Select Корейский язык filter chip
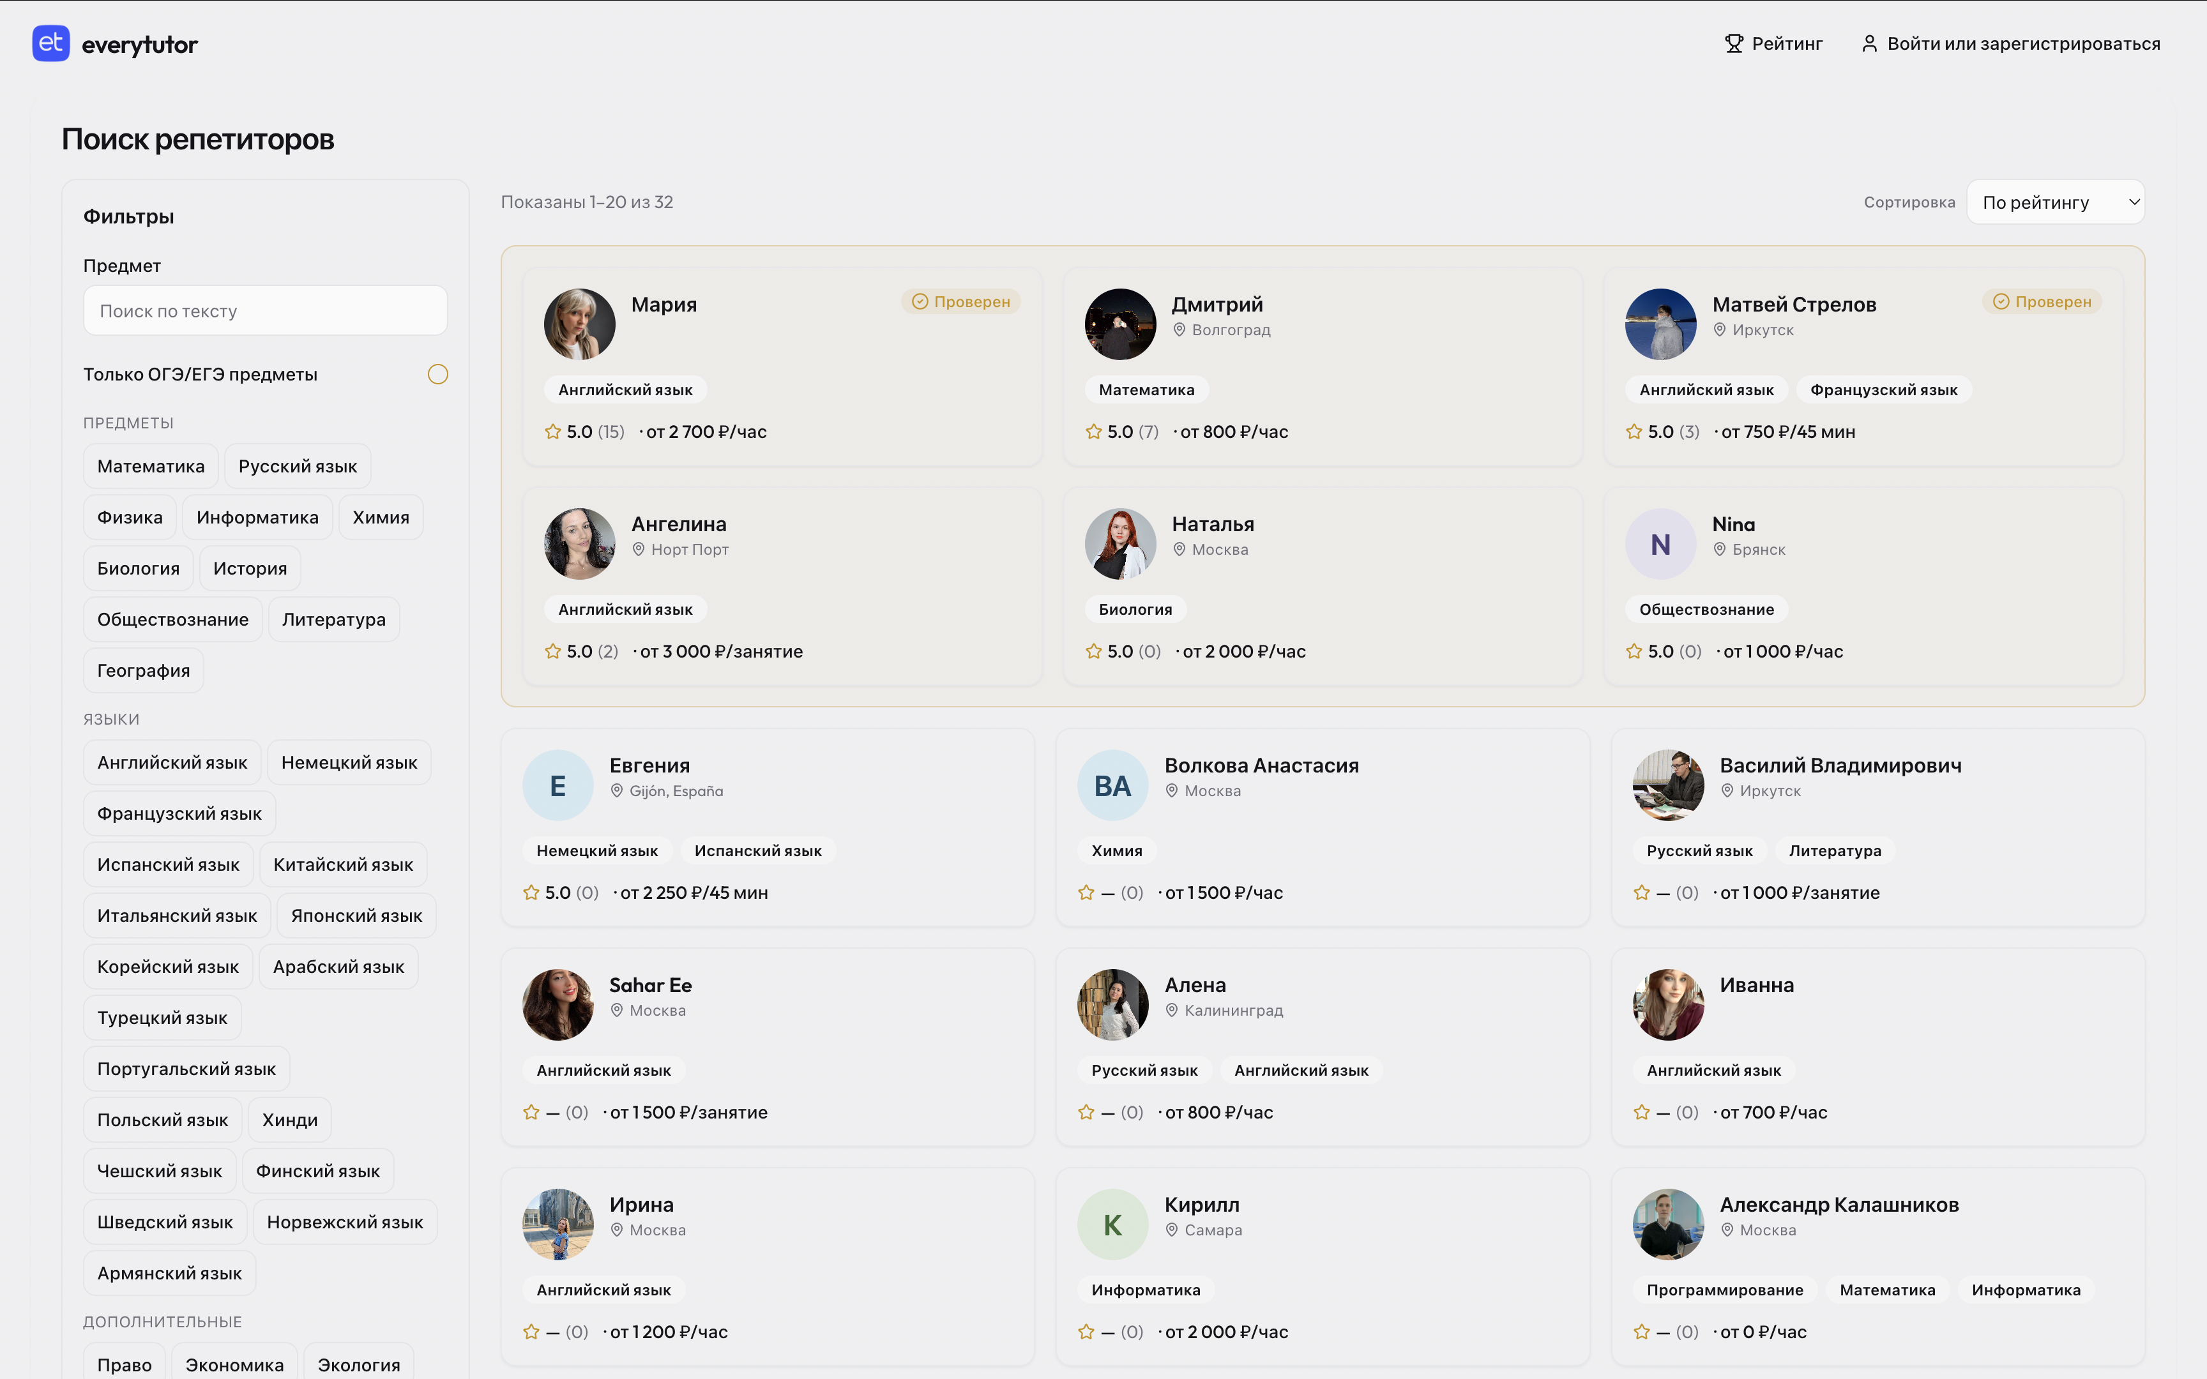This screenshot has height=1379, width=2207. click(168, 967)
